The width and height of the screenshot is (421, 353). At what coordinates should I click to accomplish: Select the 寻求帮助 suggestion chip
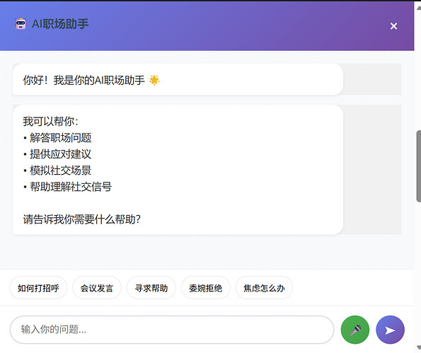pos(151,288)
